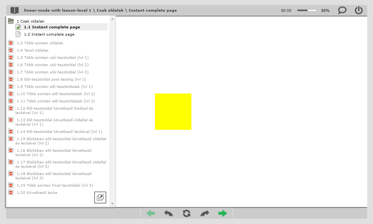This screenshot has height=224, width=373.
Task: Click the yellow square in content
Action: click(173, 111)
